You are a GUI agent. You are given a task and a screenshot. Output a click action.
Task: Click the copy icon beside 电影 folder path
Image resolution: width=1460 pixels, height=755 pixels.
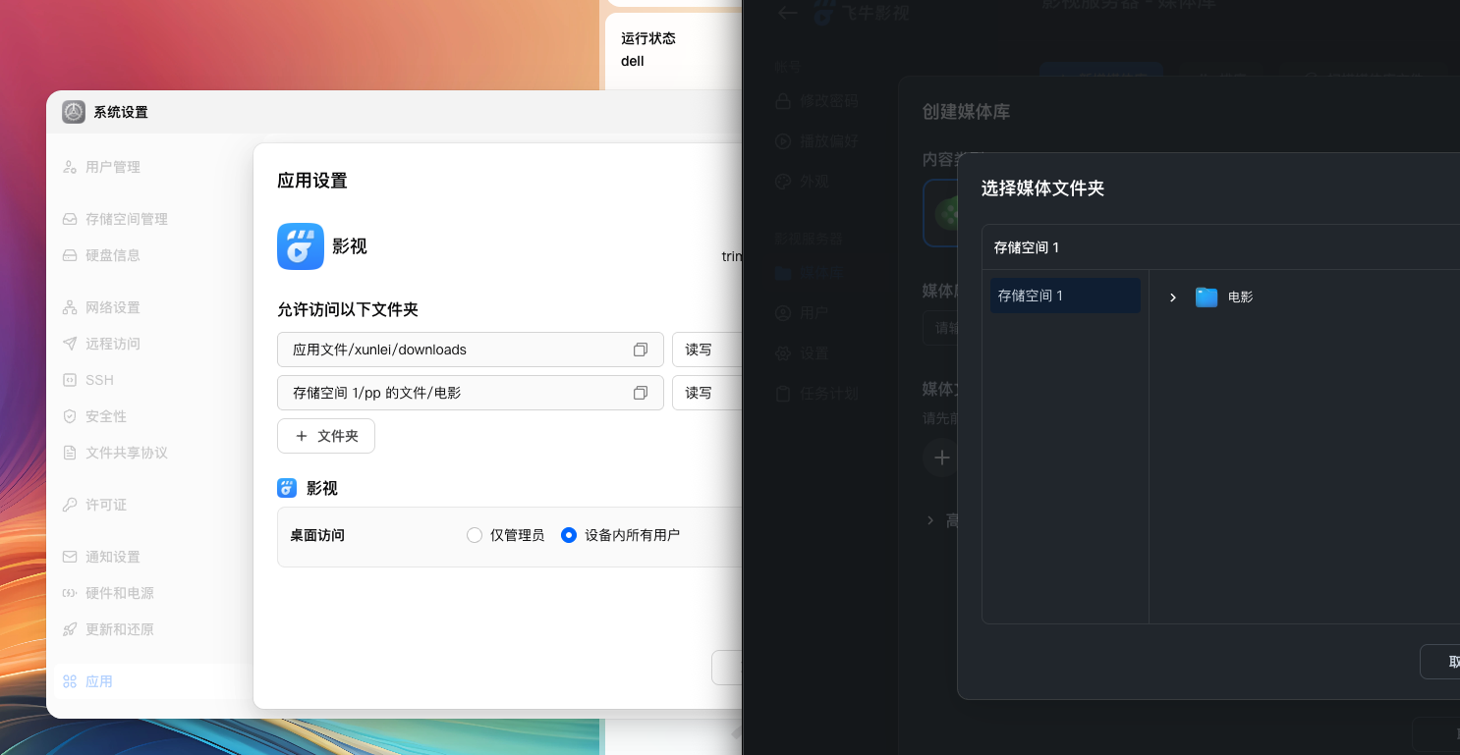click(x=641, y=393)
